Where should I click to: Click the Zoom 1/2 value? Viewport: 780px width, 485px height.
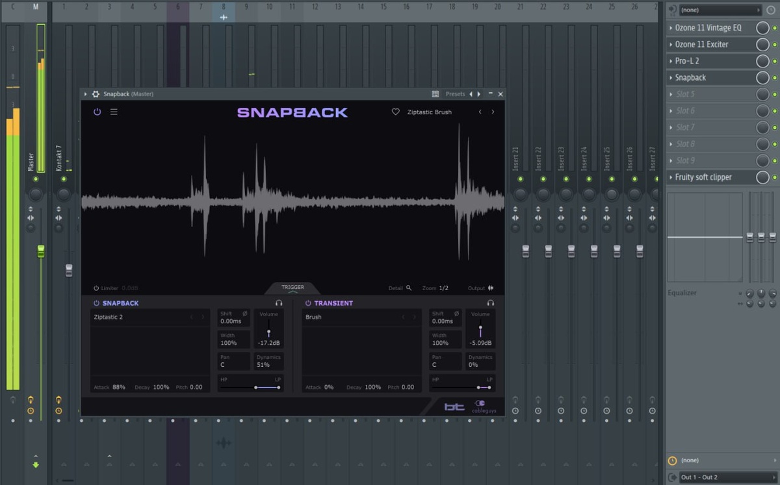[x=444, y=288]
